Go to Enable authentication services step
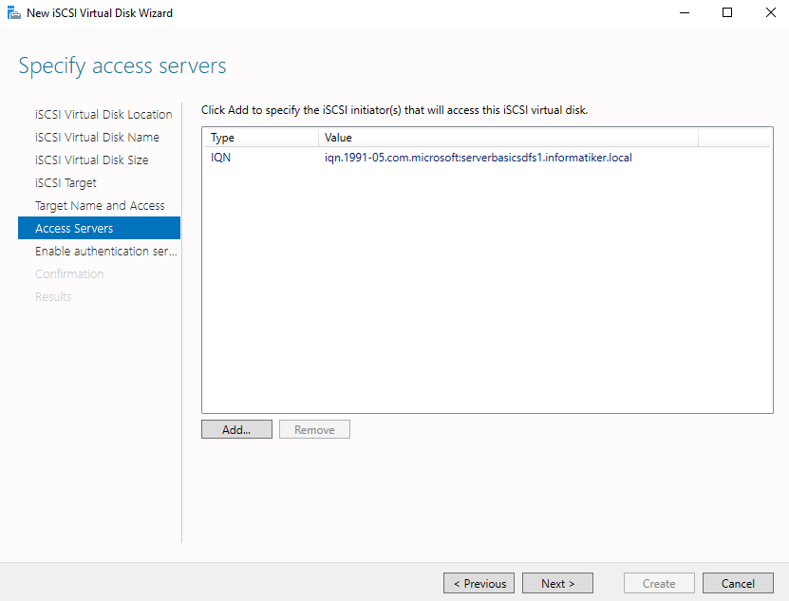This screenshot has height=601, width=789. [x=106, y=251]
